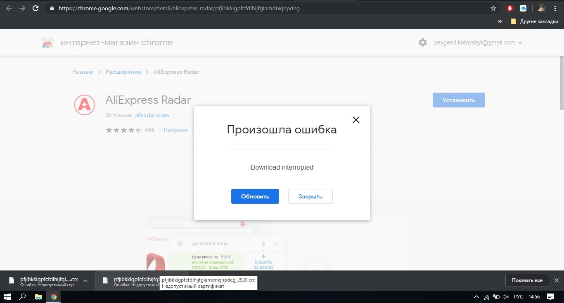Open the Wi-Fi network tray icon

(487, 297)
